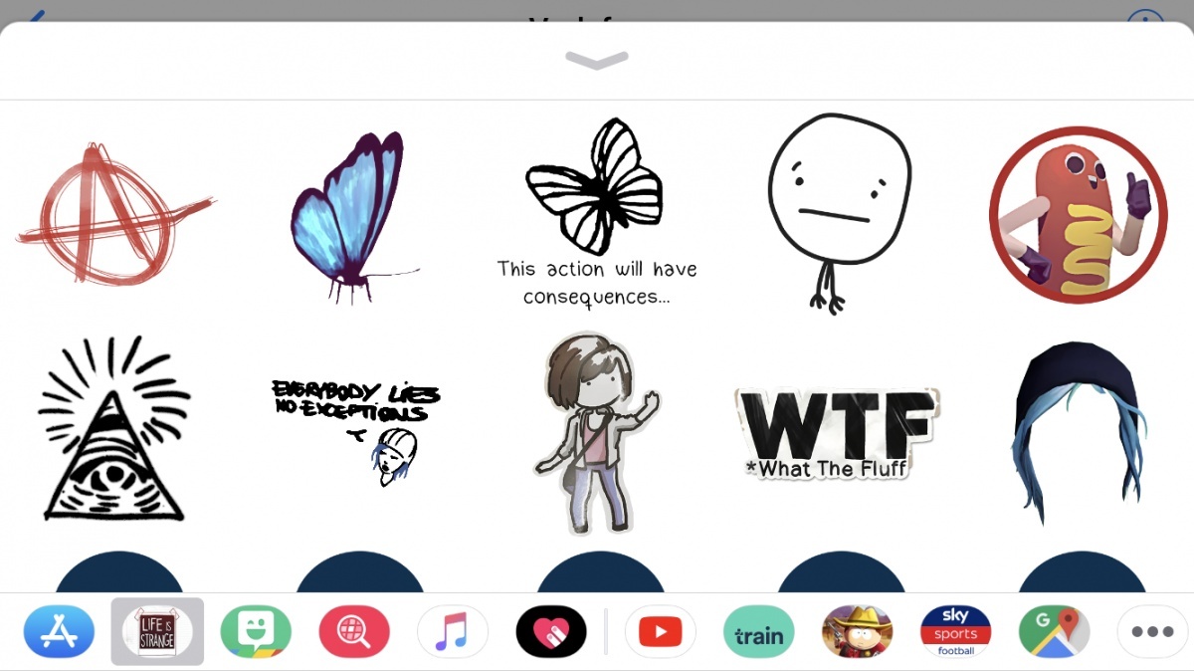The image size is (1194, 671).
Task: Open the Sky Sports Football app icon
Action: point(955,631)
